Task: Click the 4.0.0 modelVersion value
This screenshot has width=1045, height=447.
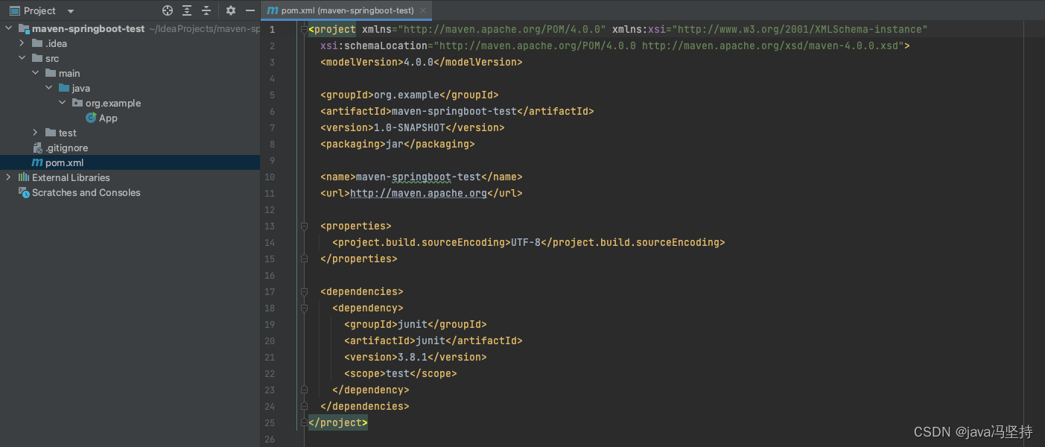Action: 418,62
